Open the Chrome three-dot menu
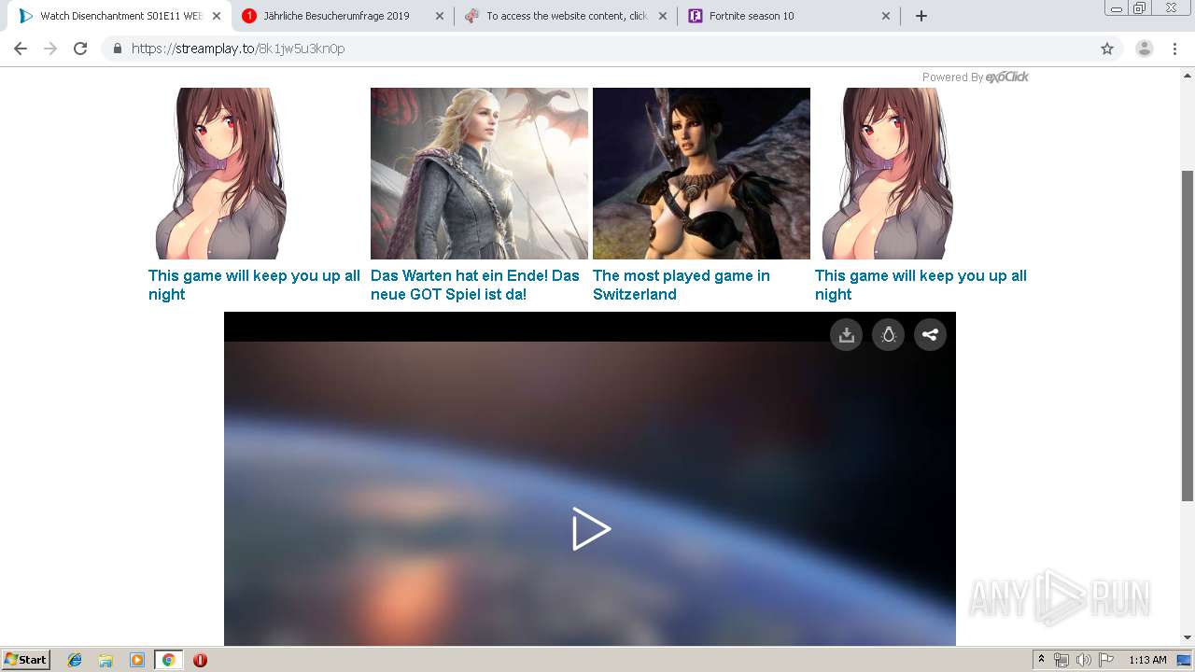The height and width of the screenshot is (672, 1195). pos(1174,49)
